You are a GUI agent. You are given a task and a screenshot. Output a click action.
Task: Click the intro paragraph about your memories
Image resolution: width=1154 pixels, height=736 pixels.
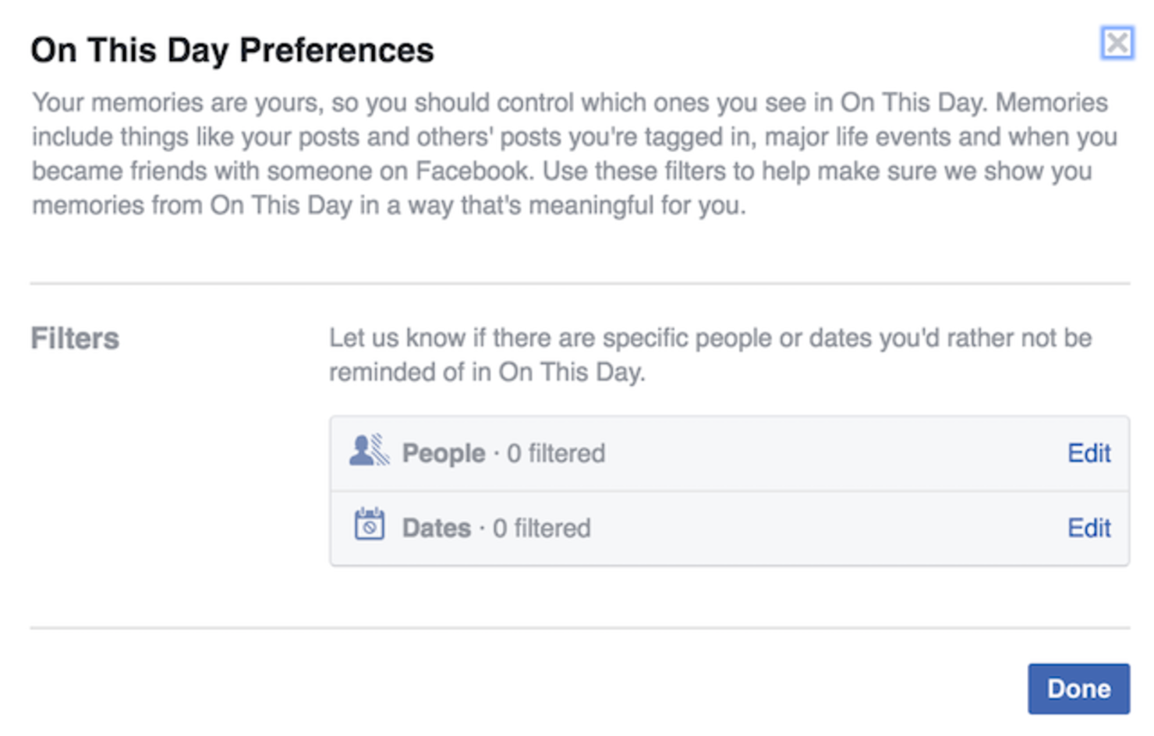[575, 154]
